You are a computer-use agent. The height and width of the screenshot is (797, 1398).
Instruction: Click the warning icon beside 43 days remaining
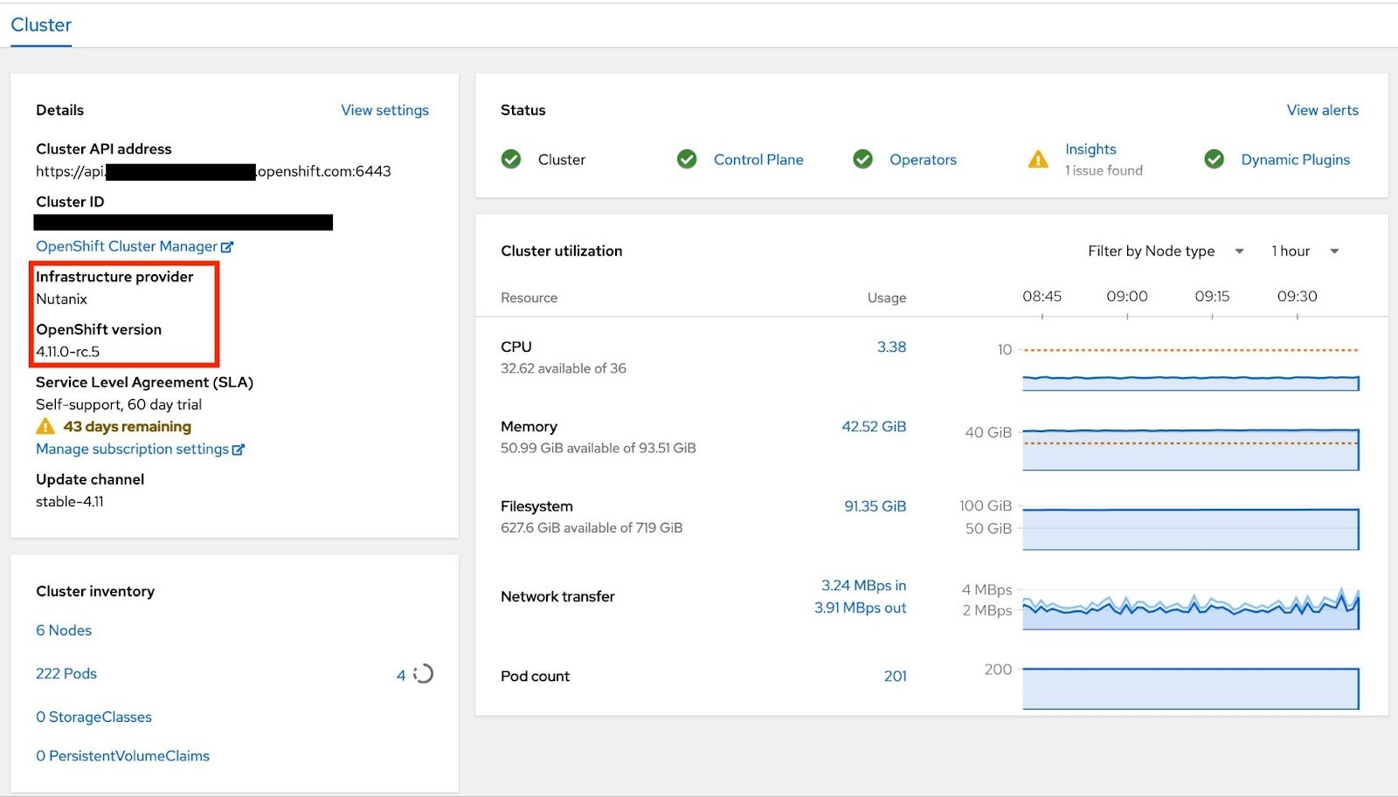45,427
